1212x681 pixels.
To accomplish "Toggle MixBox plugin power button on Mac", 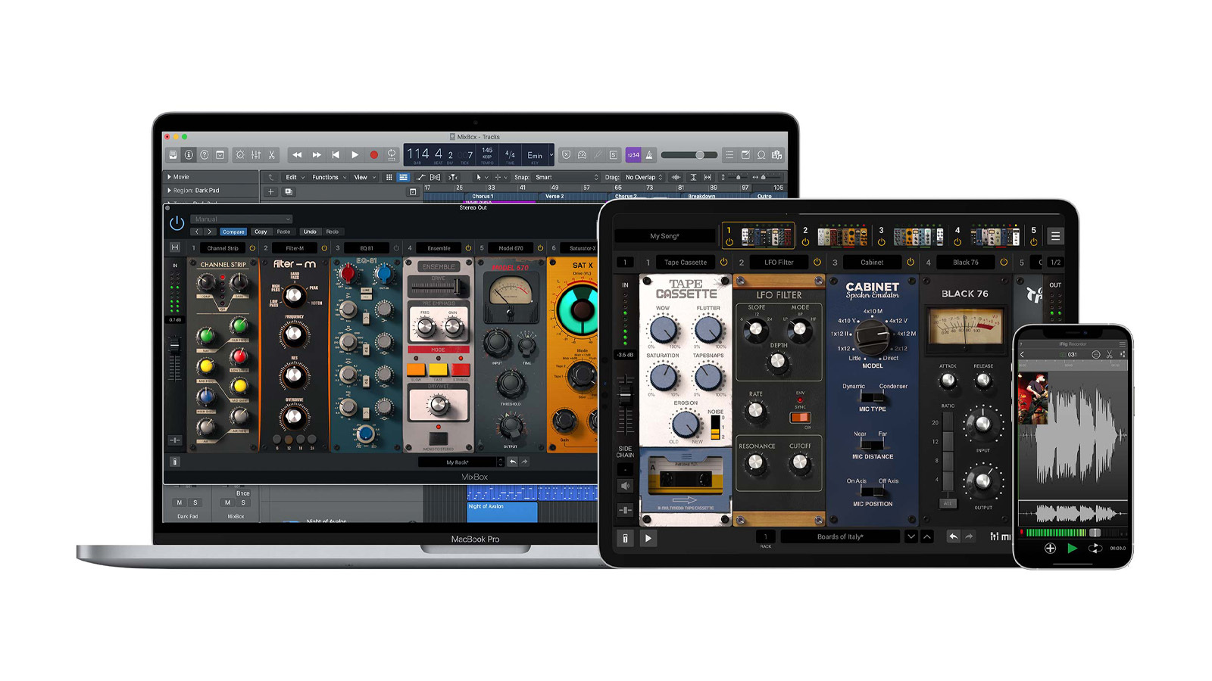I will pyautogui.click(x=176, y=223).
